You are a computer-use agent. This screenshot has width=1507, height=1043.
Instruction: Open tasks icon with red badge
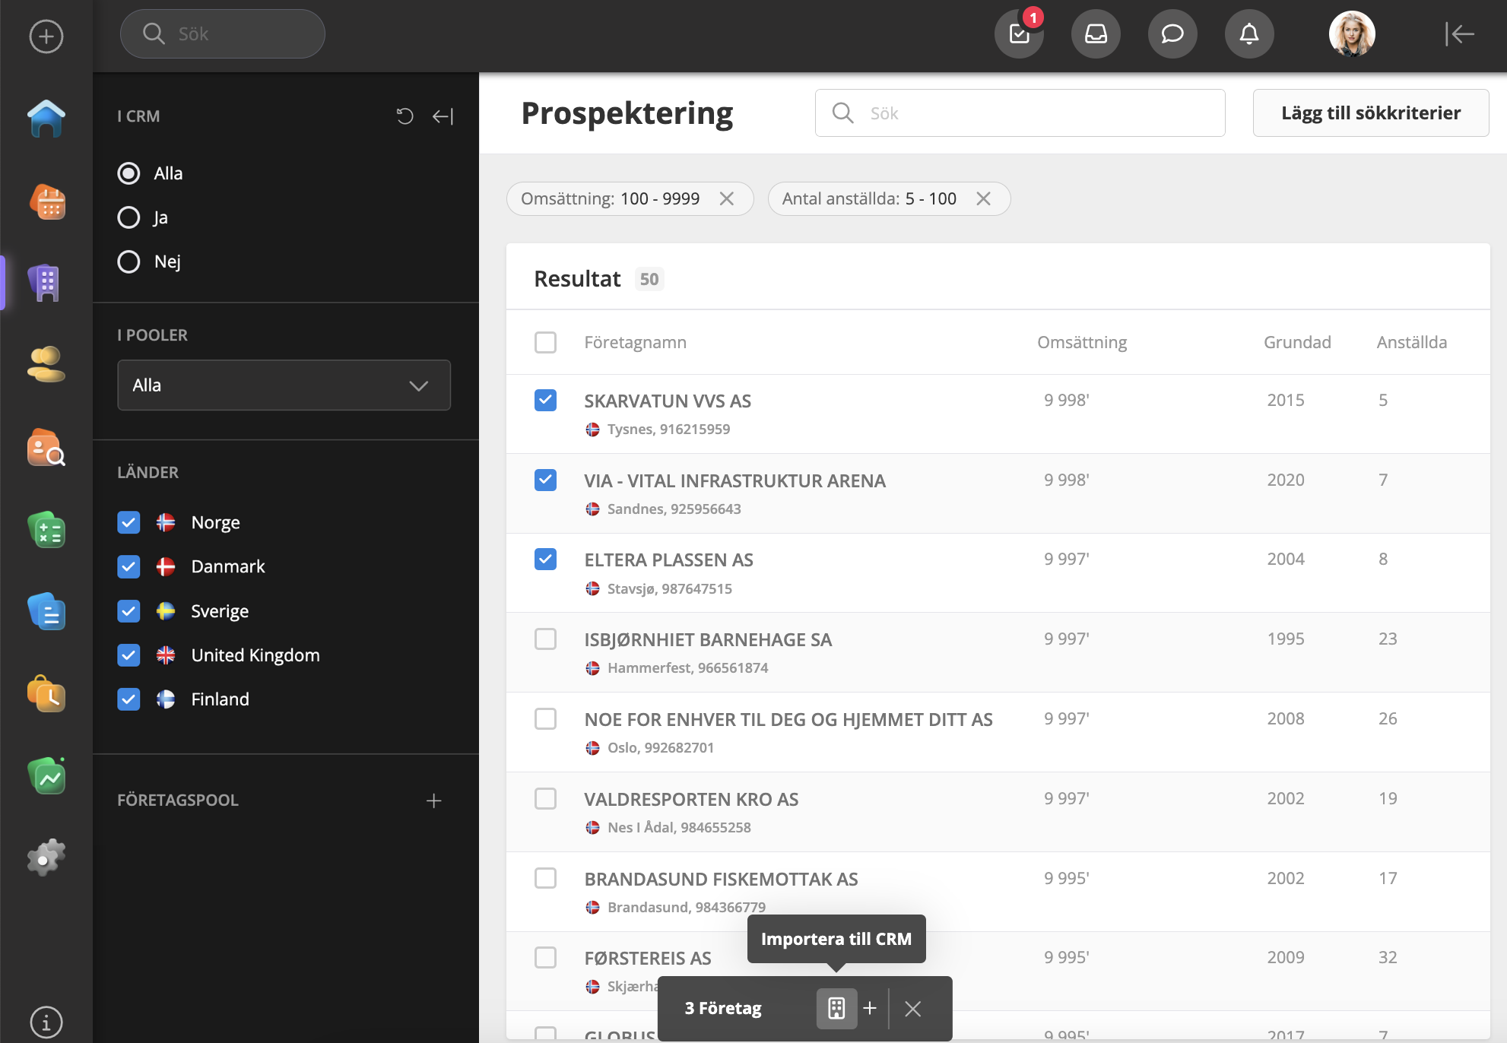coord(1019,34)
